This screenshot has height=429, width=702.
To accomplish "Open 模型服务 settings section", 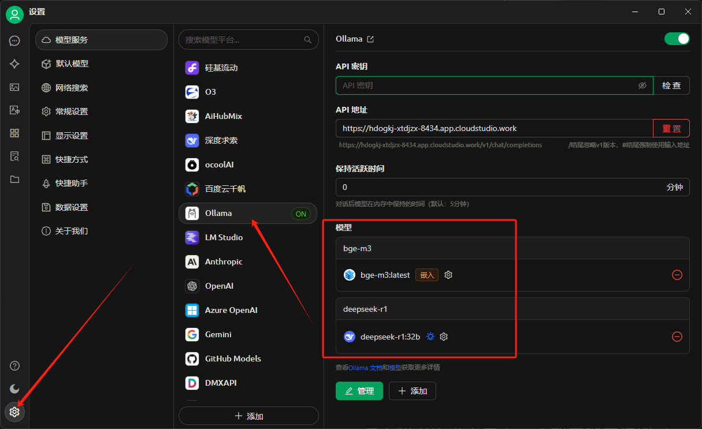I will point(101,40).
